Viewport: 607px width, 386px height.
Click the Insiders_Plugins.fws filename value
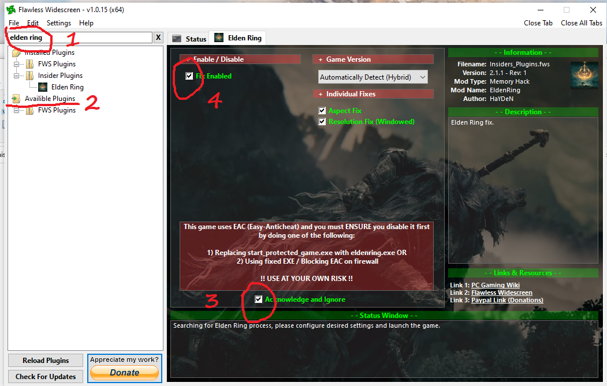(520, 64)
